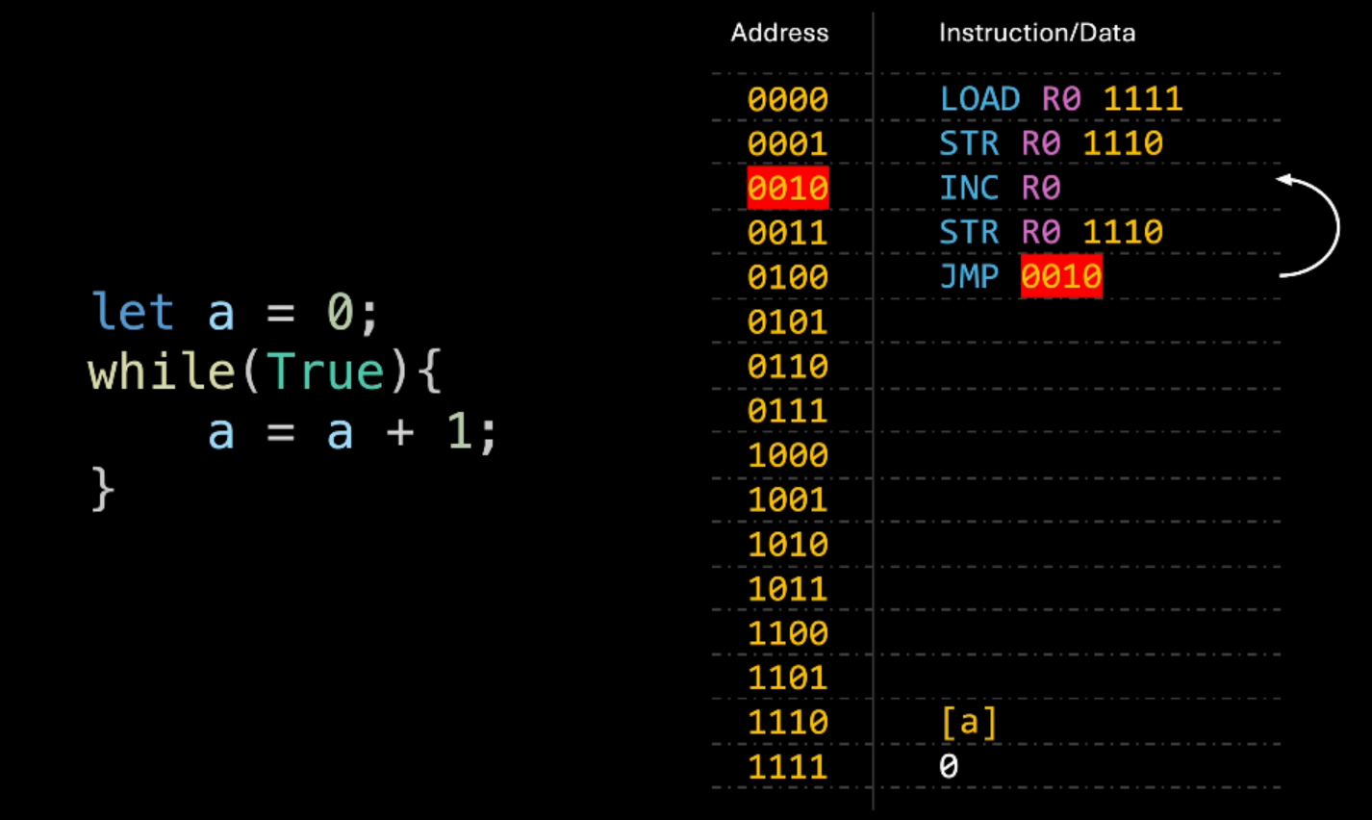This screenshot has width=1372, height=820.
Task: Select memory address 0000
Action: (787, 99)
